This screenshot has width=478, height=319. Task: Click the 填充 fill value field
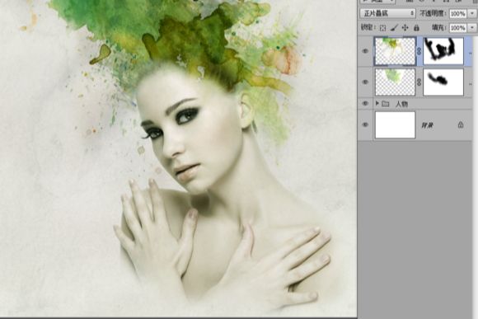458,28
